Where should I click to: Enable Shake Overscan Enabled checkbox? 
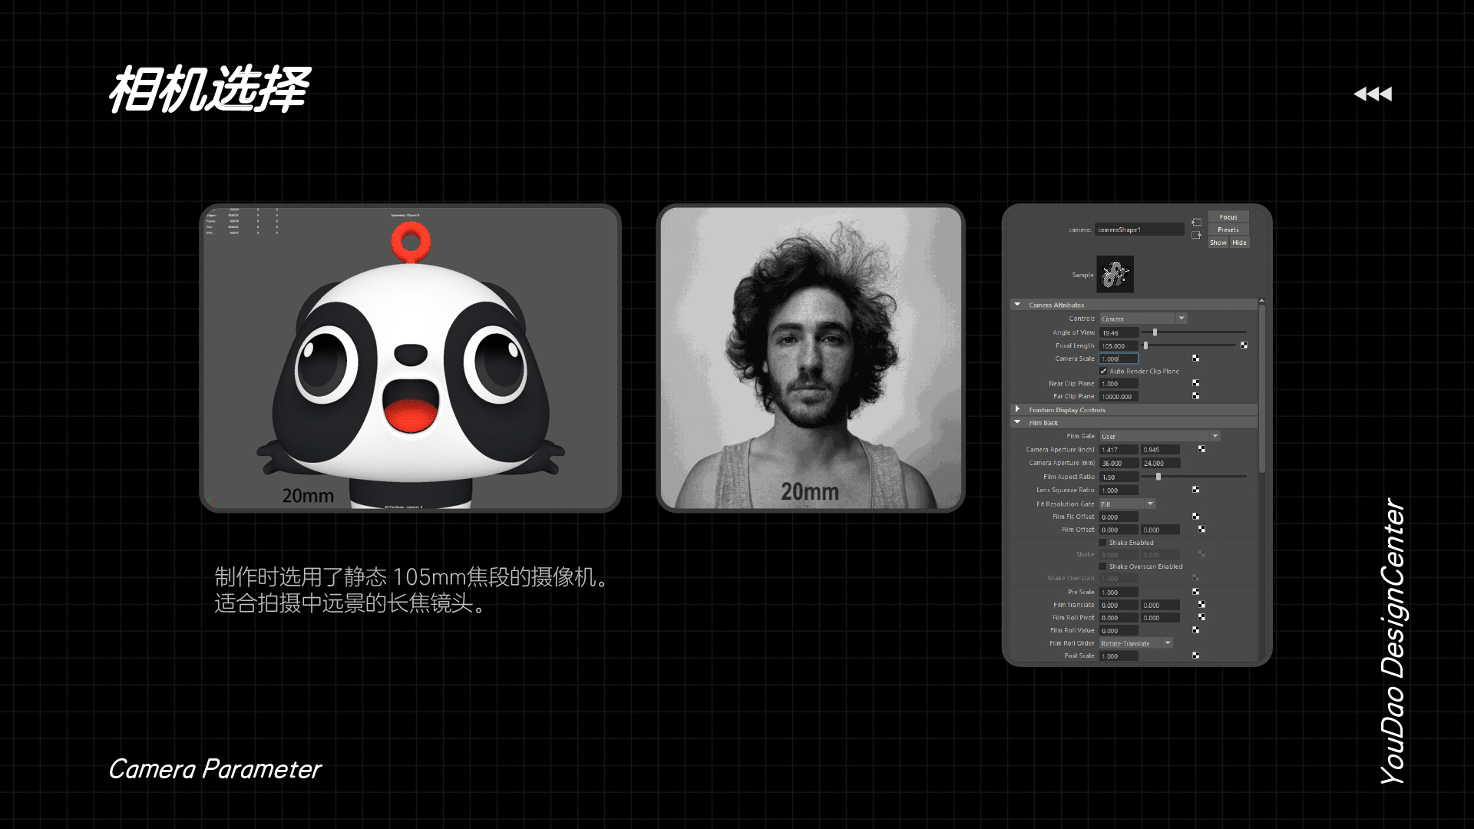[x=1103, y=566]
